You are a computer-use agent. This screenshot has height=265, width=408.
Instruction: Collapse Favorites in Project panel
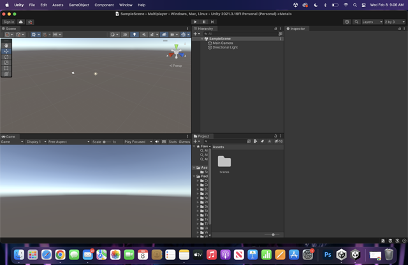tap(194, 147)
